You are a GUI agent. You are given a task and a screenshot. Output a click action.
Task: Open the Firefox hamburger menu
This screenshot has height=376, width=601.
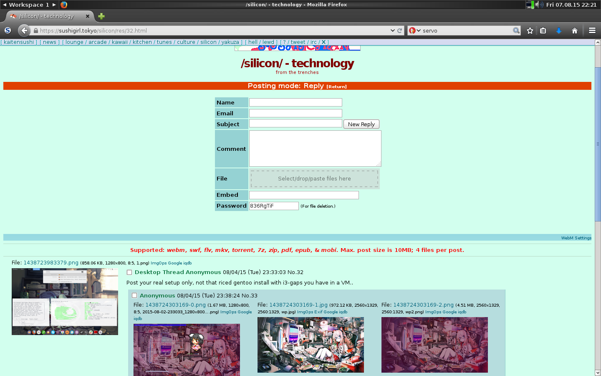(592, 30)
